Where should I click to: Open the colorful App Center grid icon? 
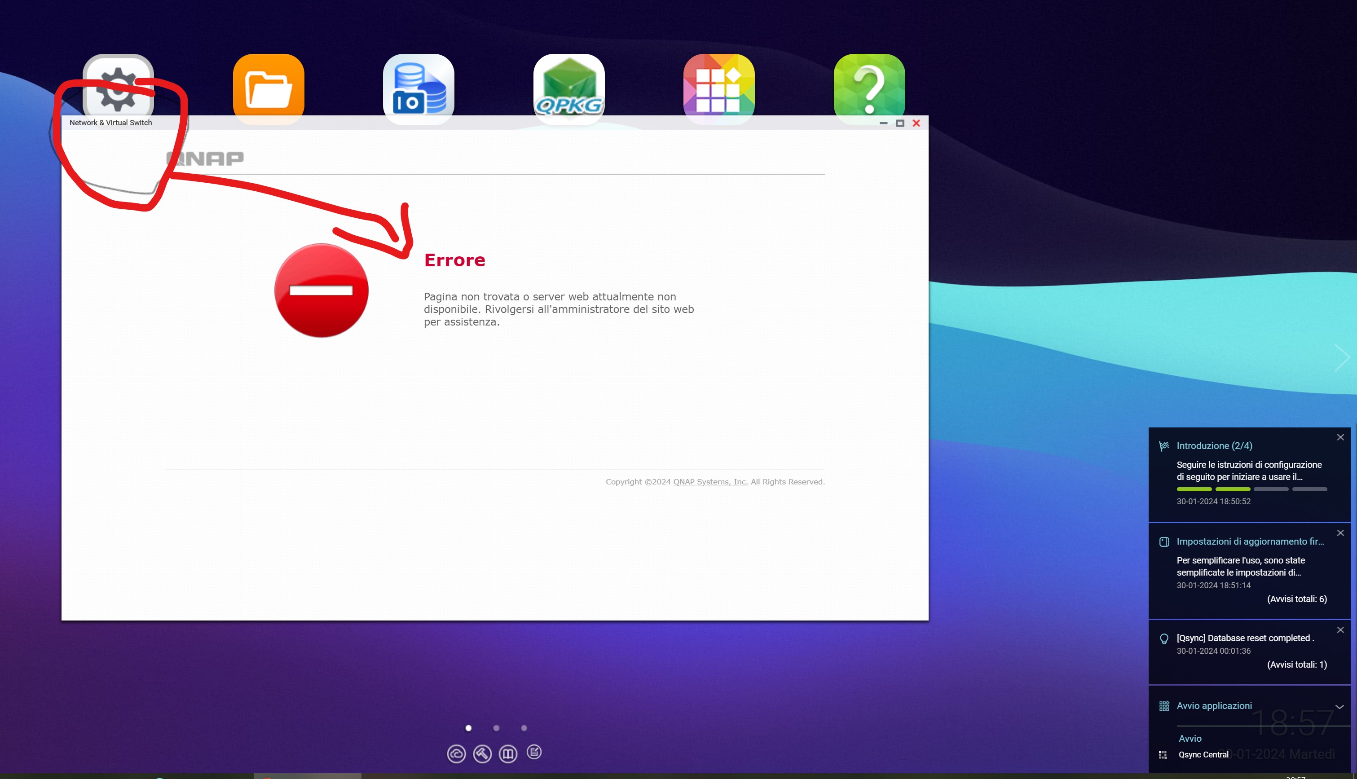click(718, 86)
